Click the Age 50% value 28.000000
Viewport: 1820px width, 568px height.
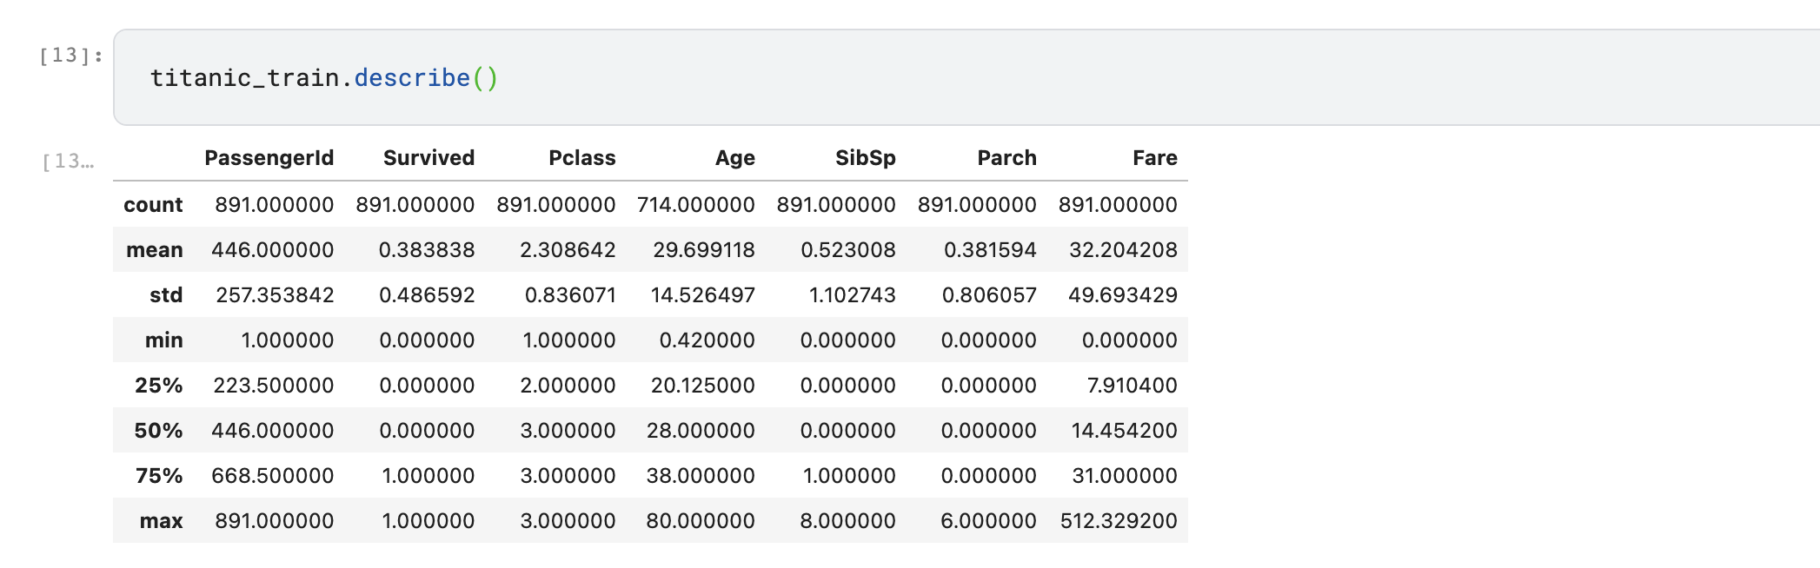(x=701, y=431)
